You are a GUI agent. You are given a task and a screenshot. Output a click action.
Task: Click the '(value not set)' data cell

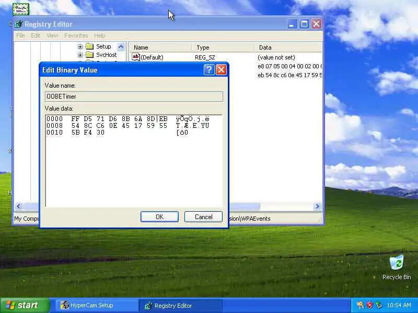click(276, 57)
